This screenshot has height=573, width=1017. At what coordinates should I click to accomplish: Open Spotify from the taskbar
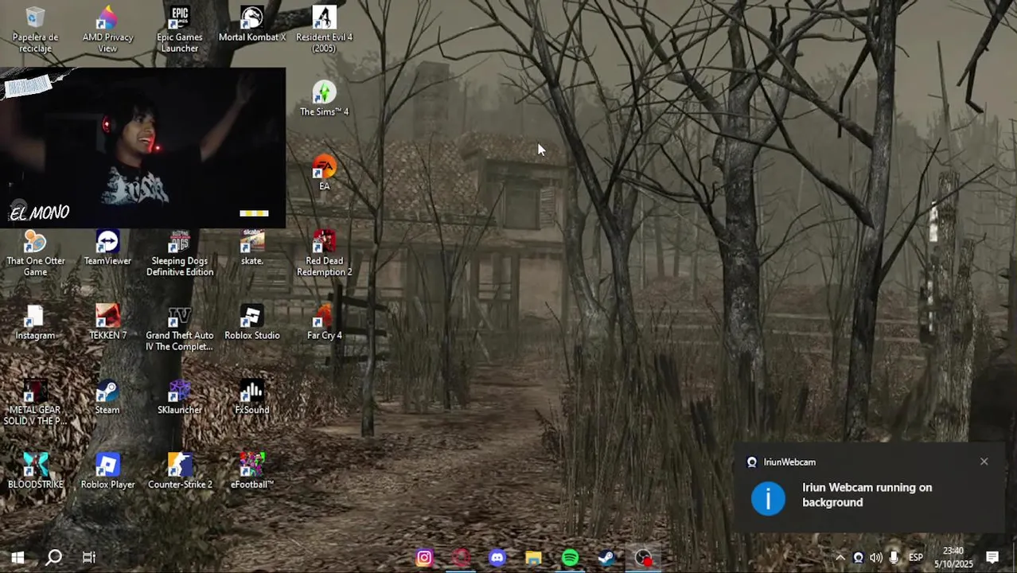[570, 558]
